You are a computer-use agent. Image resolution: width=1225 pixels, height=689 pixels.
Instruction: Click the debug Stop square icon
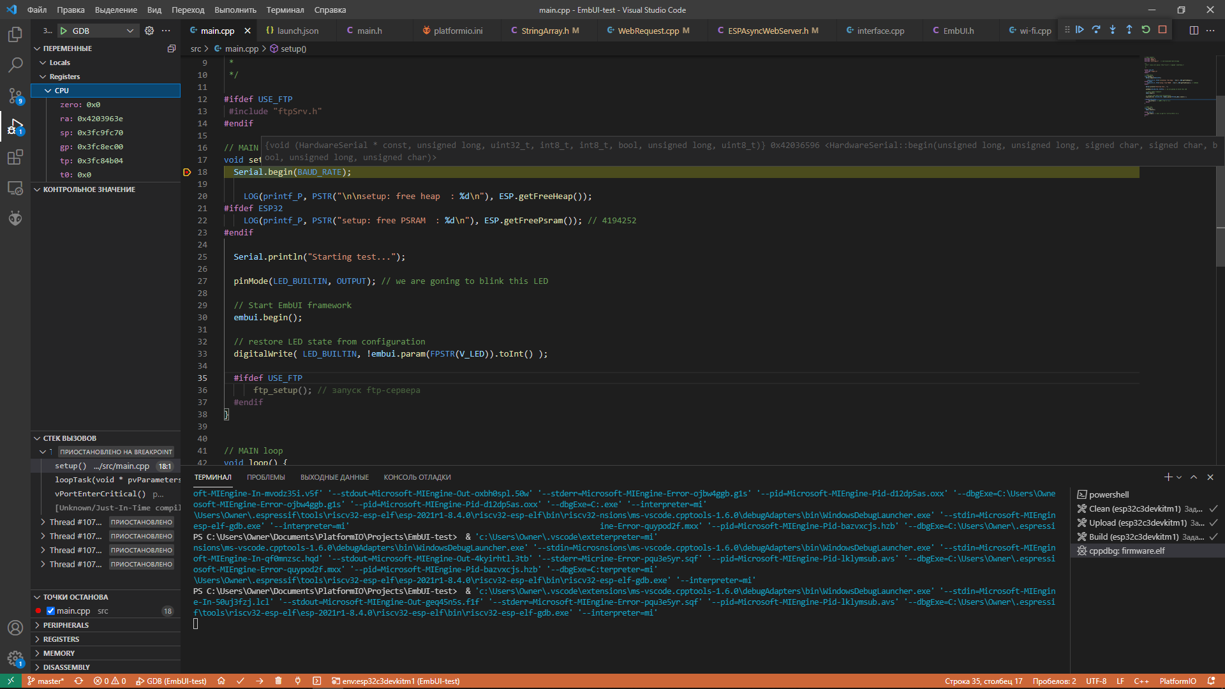coord(1162,30)
